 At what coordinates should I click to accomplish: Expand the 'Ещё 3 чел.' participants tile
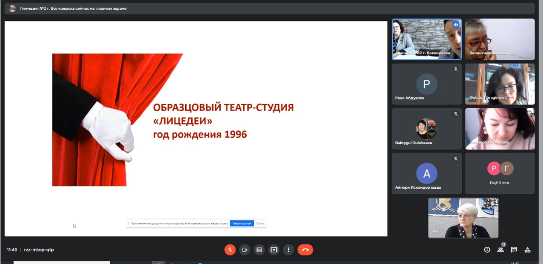(x=500, y=173)
